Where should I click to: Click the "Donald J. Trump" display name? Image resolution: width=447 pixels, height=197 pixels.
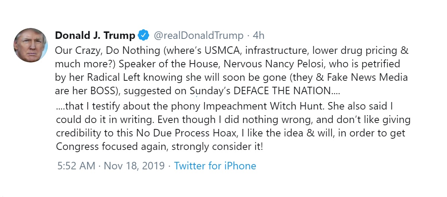[95, 36]
